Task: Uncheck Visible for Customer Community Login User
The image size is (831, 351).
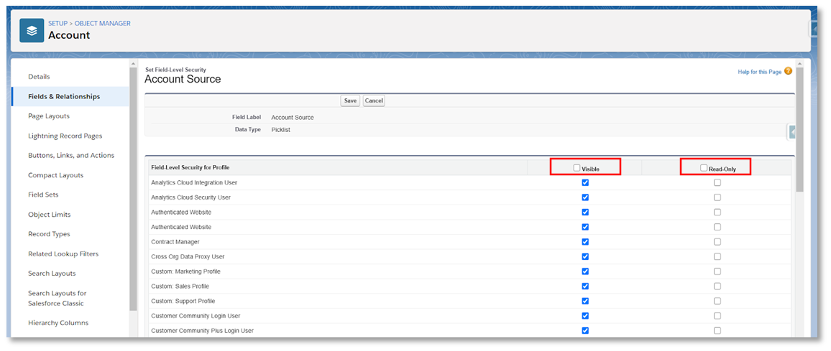Action: 585,316
